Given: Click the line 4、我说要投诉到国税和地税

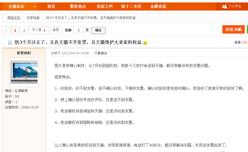Looking at the screenshot, I should [94, 123].
